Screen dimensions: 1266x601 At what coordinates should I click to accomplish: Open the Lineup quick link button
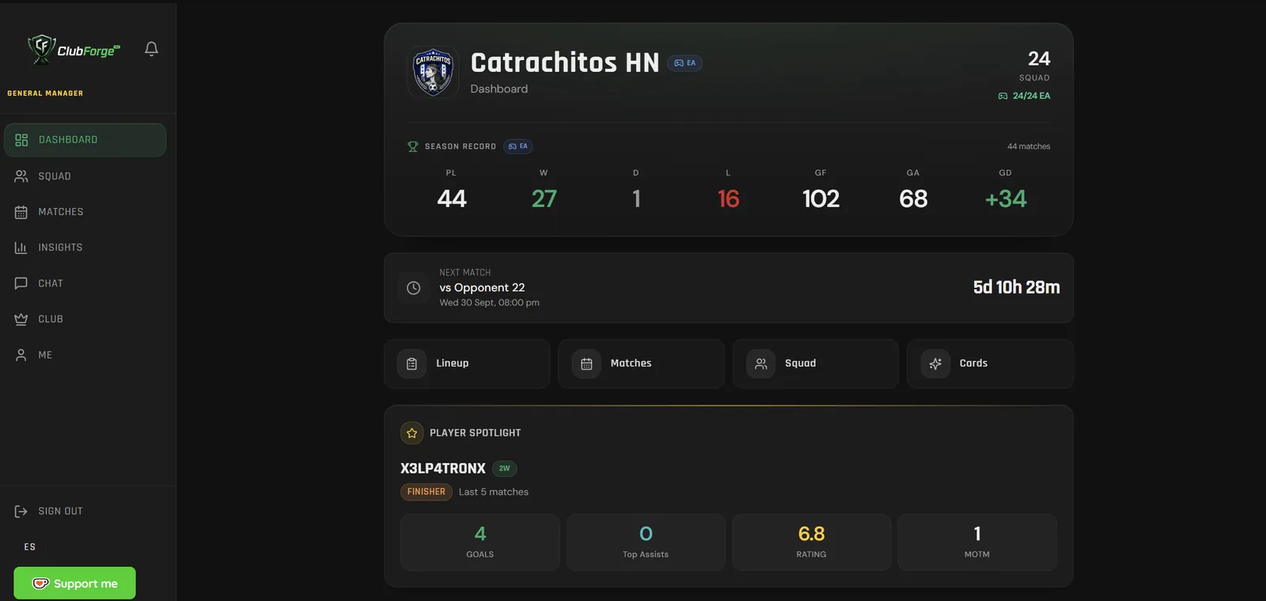tap(467, 364)
